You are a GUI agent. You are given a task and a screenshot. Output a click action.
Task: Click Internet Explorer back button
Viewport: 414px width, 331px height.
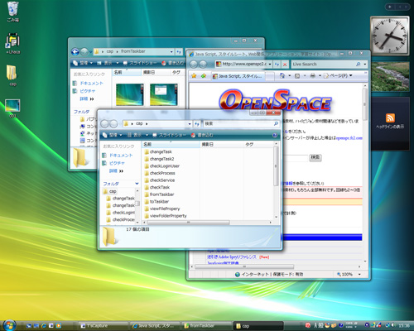point(194,65)
